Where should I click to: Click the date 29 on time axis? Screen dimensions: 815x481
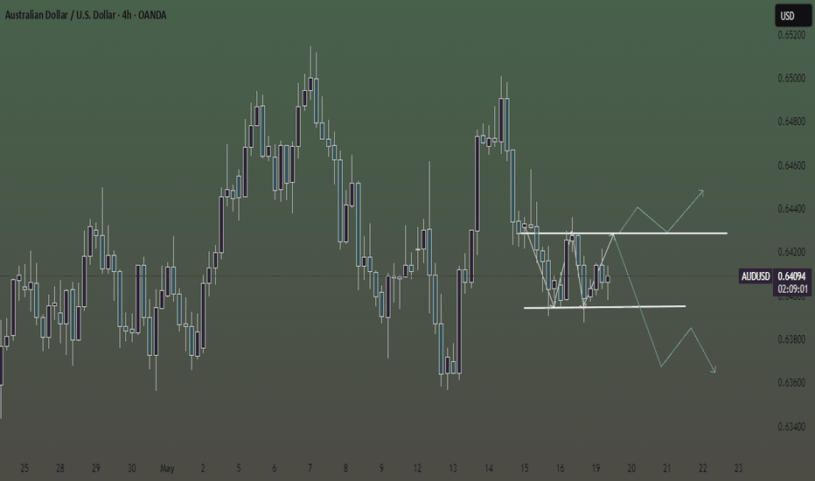tap(95, 469)
